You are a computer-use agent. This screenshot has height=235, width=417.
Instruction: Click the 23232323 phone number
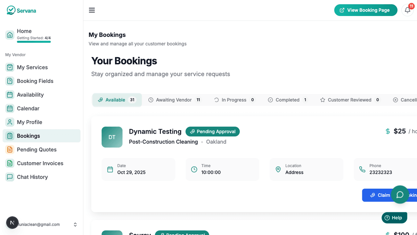point(381,172)
